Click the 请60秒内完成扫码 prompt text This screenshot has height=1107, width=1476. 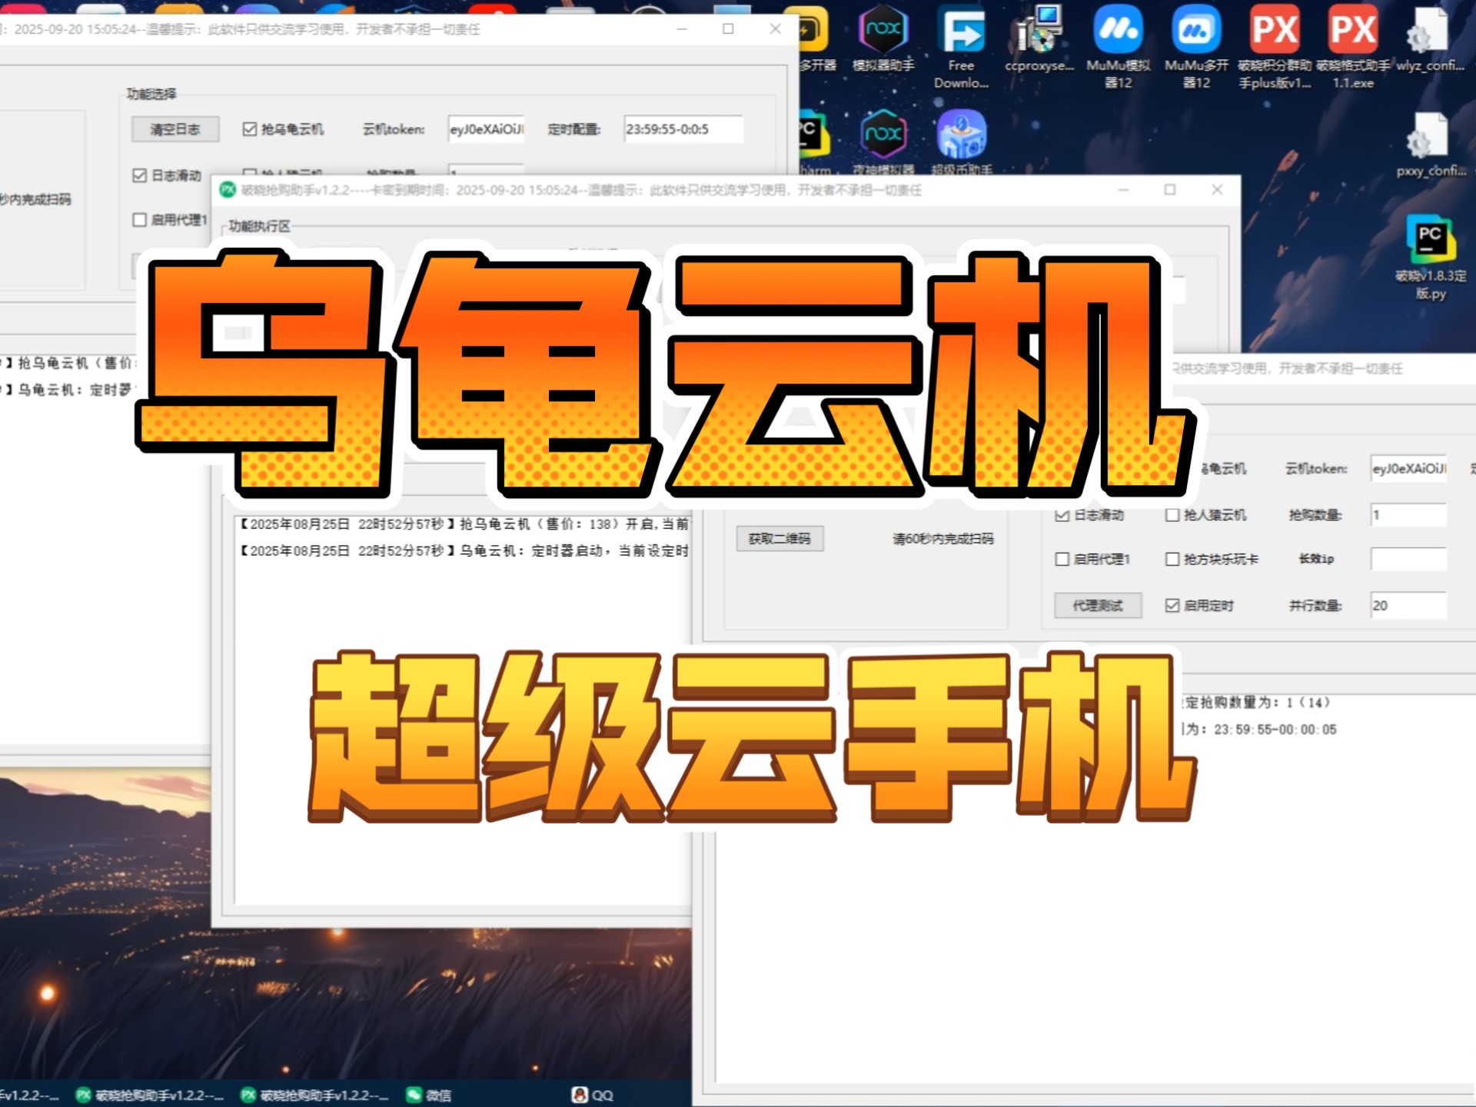943,539
